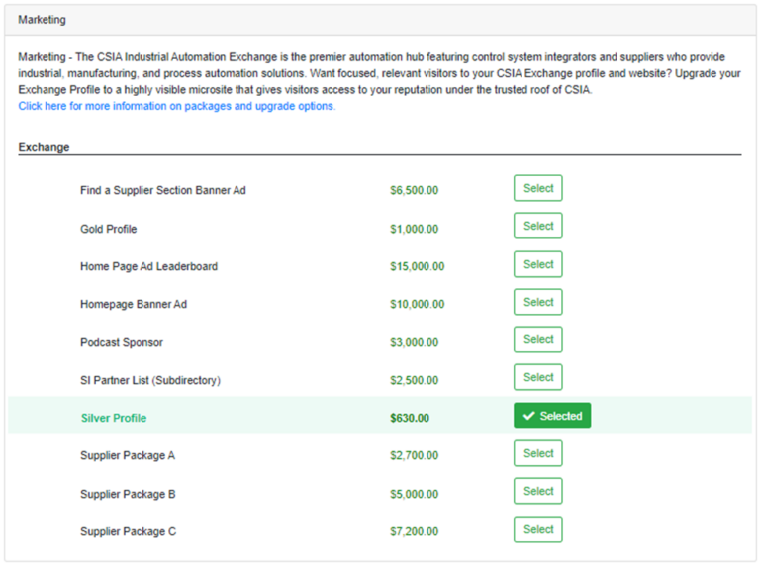Click the $15,000.00 Leaderboard price

click(417, 266)
